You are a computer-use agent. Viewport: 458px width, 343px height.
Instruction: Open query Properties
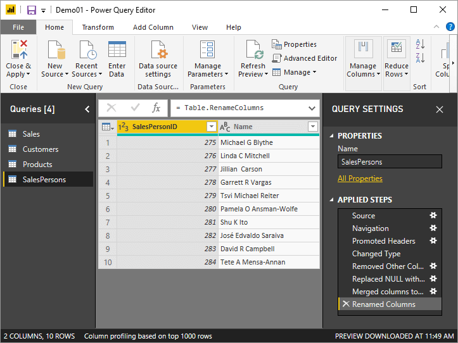(x=294, y=44)
